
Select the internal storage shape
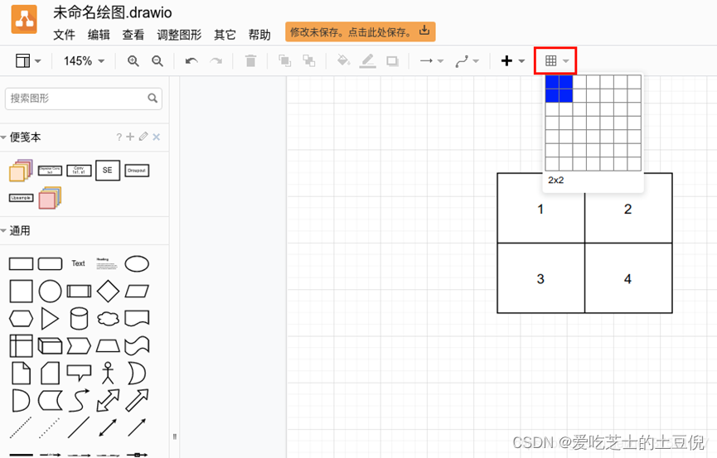click(21, 345)
